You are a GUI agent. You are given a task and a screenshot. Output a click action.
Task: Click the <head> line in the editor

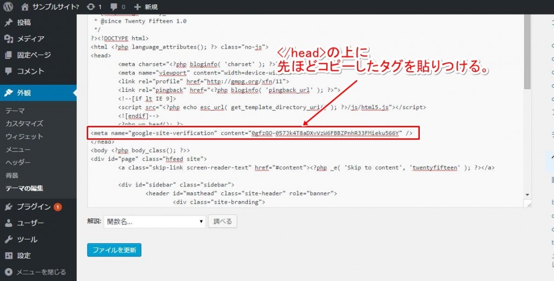[x=101, y=56]
